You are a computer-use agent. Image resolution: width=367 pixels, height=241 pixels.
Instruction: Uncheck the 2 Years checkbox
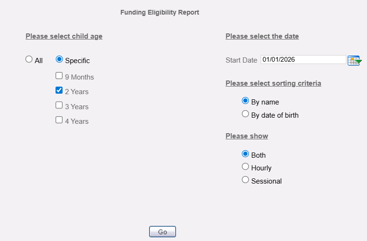59,90
